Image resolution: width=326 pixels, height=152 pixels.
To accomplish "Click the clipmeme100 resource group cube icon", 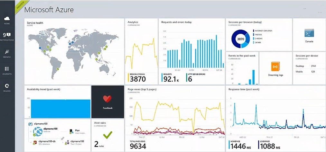I will tap(30, 124).
